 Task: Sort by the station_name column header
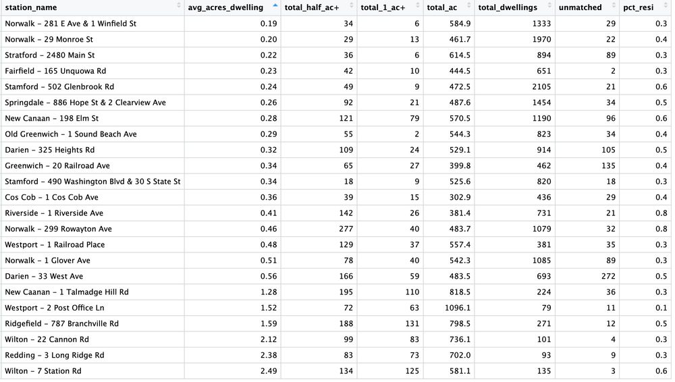tap(92, 7)
